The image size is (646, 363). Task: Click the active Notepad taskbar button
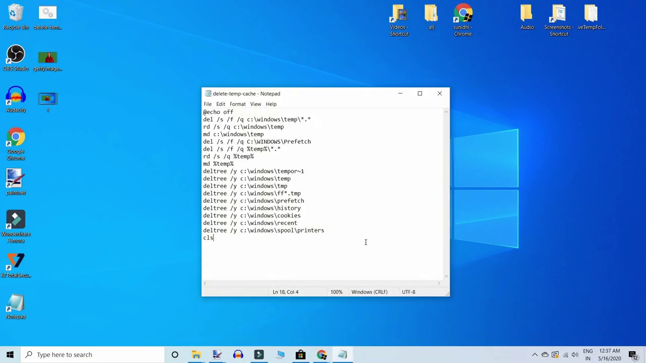pyautogui.click(x=342, y=354)
